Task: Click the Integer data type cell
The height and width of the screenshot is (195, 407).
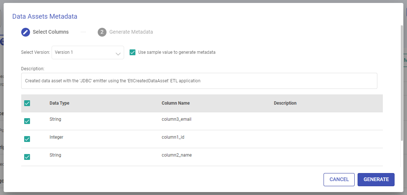Action: (x=56, y=137)
